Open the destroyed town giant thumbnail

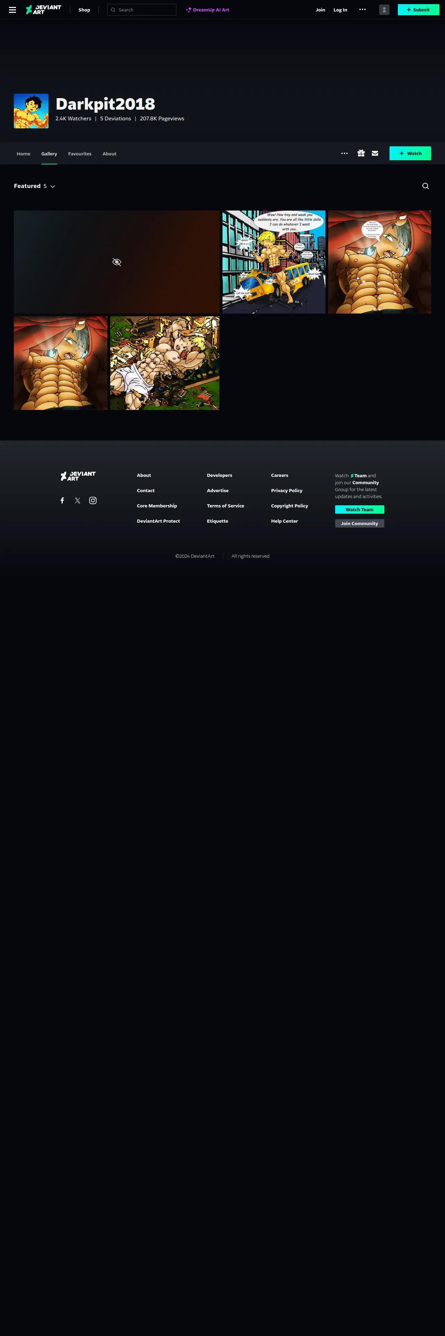pyautogui.click(x=165, y=363)
